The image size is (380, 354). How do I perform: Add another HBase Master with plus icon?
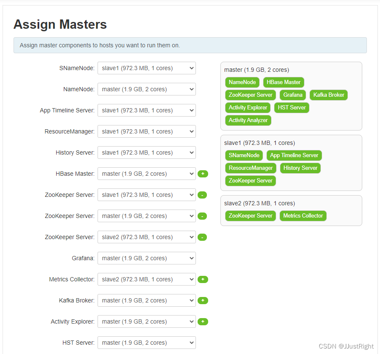(203, 174)
